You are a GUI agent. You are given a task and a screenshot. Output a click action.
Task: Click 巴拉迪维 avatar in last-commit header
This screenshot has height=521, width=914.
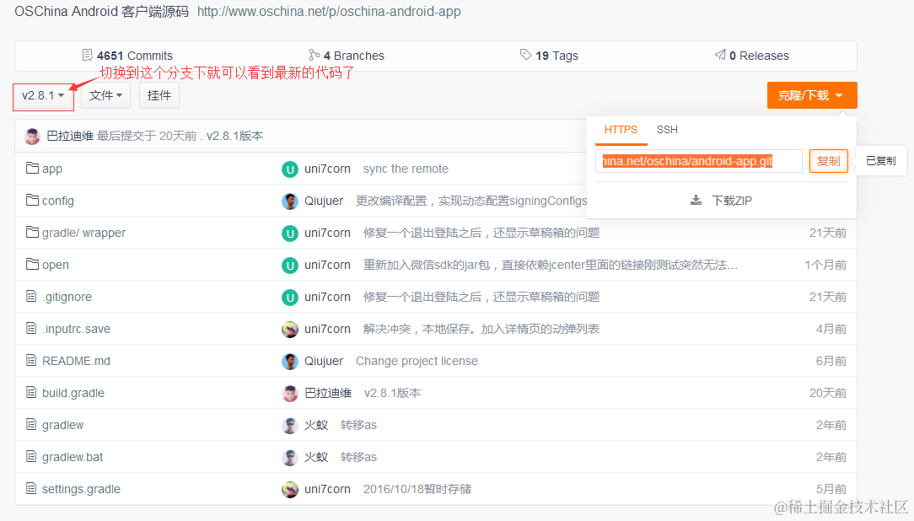point(32,137)
